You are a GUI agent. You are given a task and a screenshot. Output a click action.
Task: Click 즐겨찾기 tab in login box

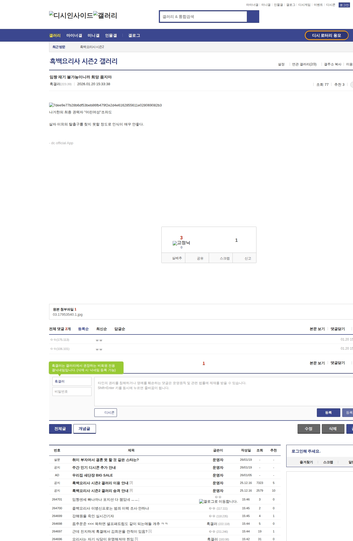tap(306, 462)
